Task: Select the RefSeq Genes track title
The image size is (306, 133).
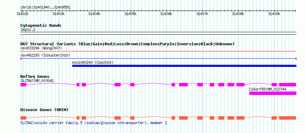Action: 35,76
